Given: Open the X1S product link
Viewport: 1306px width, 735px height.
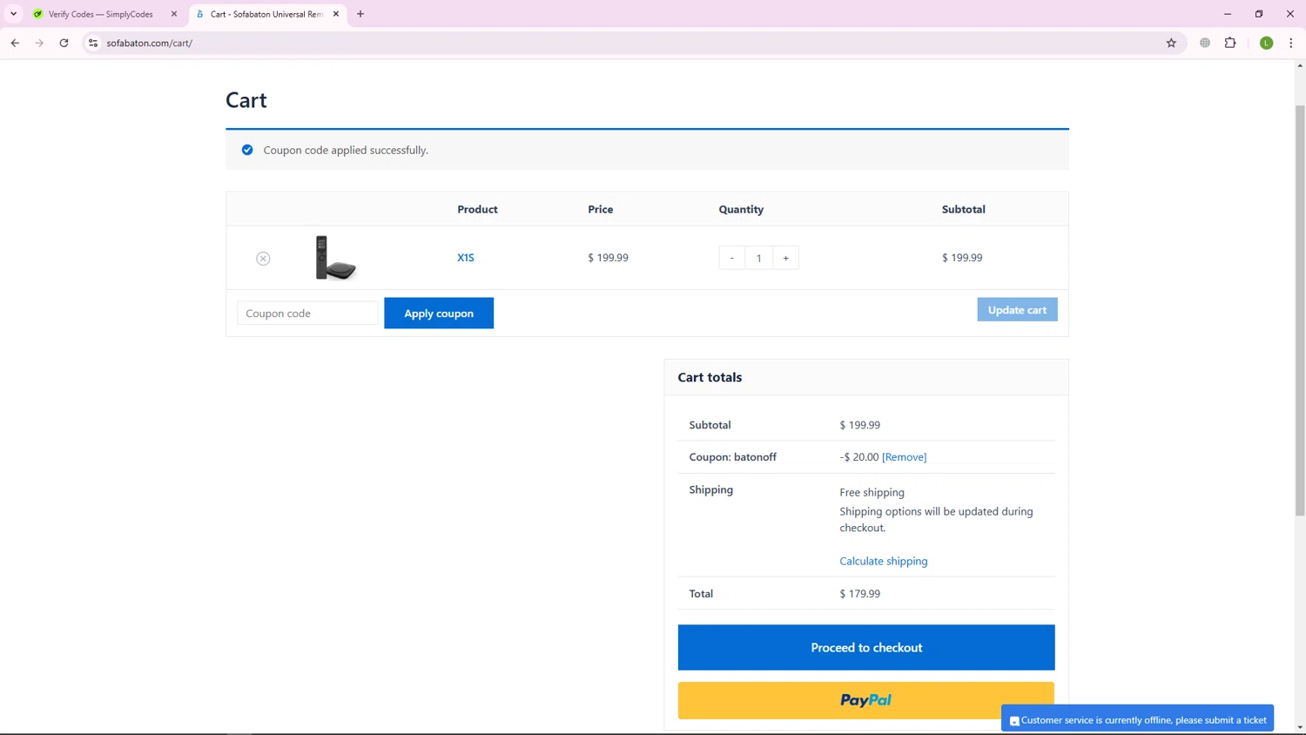Looking at the screenshot, I should coord(466,258).
